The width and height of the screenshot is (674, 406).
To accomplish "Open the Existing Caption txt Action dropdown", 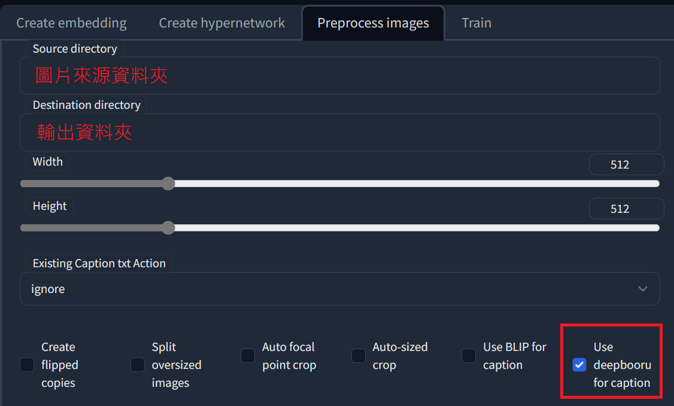I will click(x=339, y=289).
